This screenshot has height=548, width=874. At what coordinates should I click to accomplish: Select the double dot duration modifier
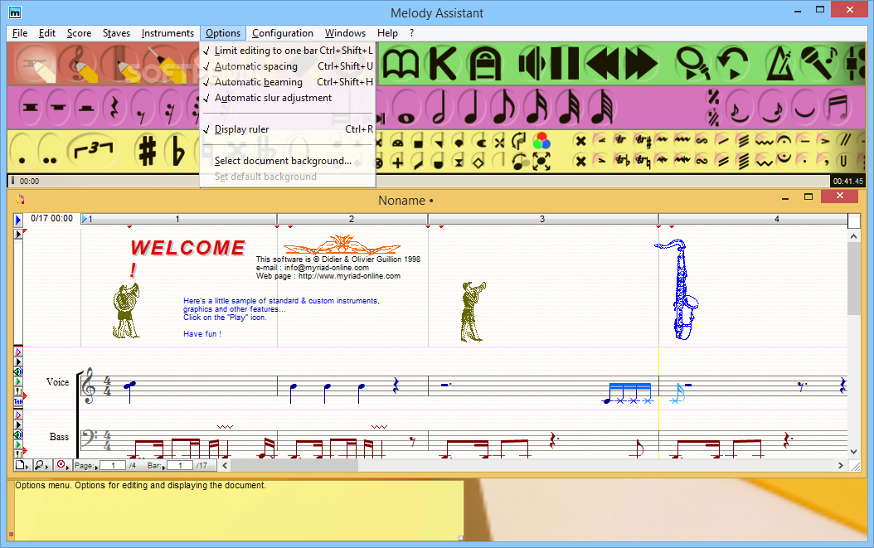tap(50, 151)
